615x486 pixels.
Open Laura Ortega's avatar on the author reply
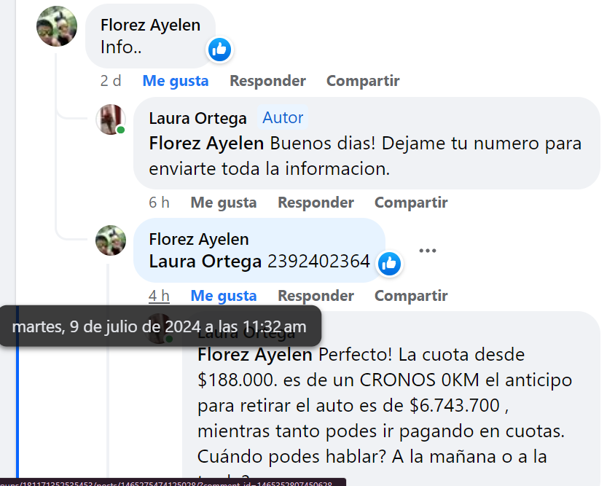tap(111, 119)
